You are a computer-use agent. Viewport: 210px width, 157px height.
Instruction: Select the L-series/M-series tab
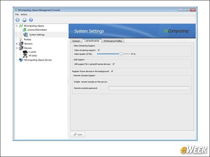pyautogui.click(x=92, y=41)
